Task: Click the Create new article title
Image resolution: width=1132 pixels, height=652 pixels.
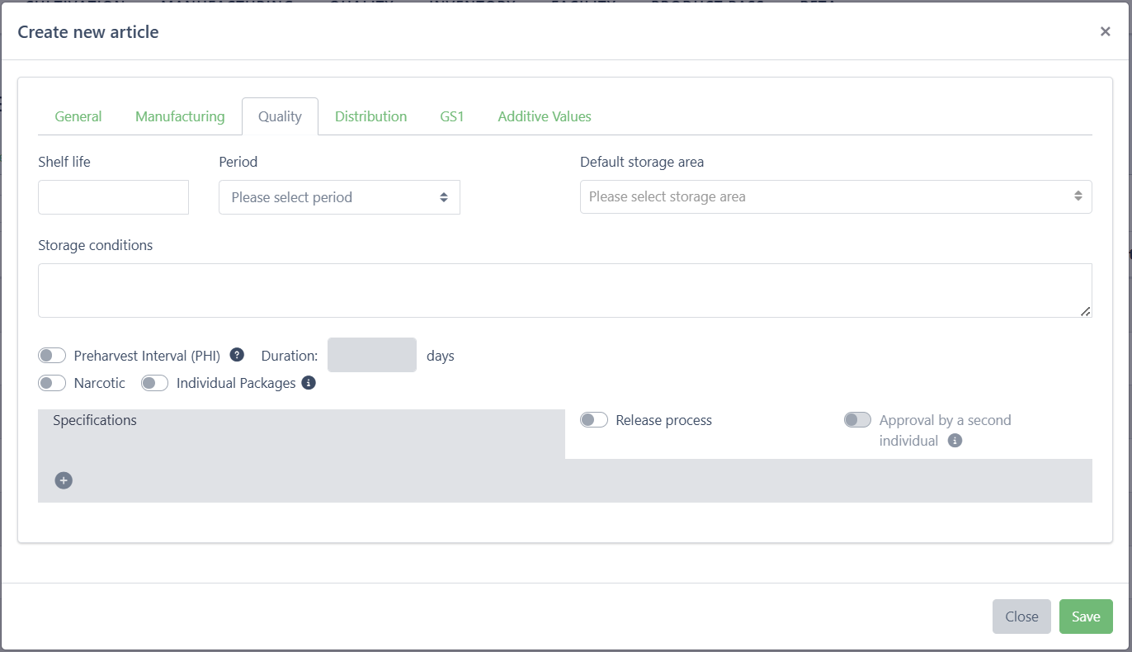Action: (88, 32)
